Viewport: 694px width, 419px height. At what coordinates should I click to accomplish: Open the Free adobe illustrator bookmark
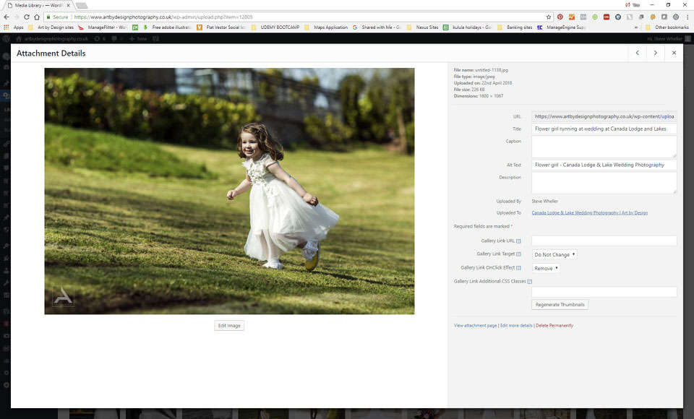point(167,27)
